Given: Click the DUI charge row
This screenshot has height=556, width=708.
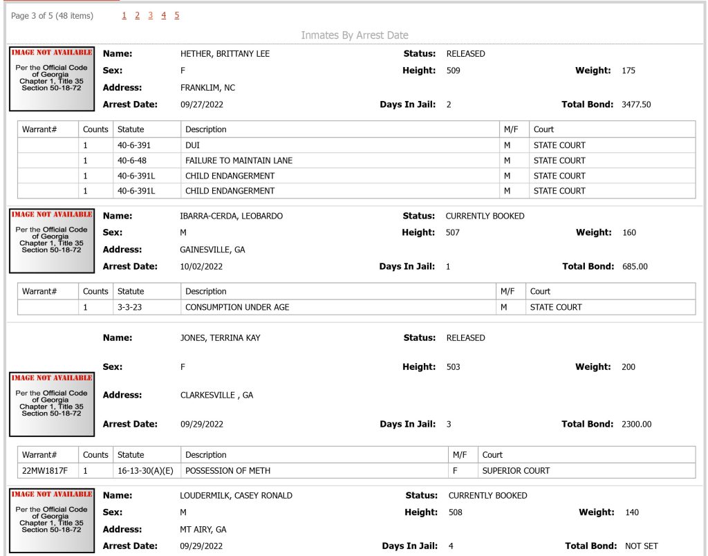Looking at the screenshot, I should pos(356,145).
